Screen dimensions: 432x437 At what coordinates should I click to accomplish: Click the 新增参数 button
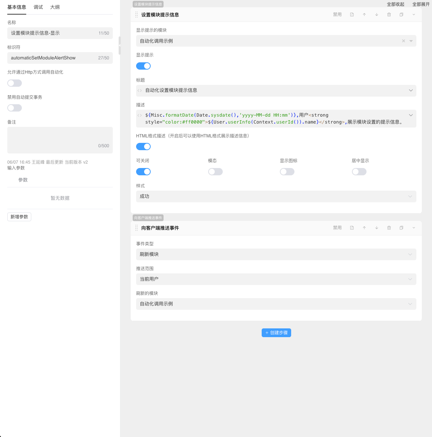coord(19,217)
